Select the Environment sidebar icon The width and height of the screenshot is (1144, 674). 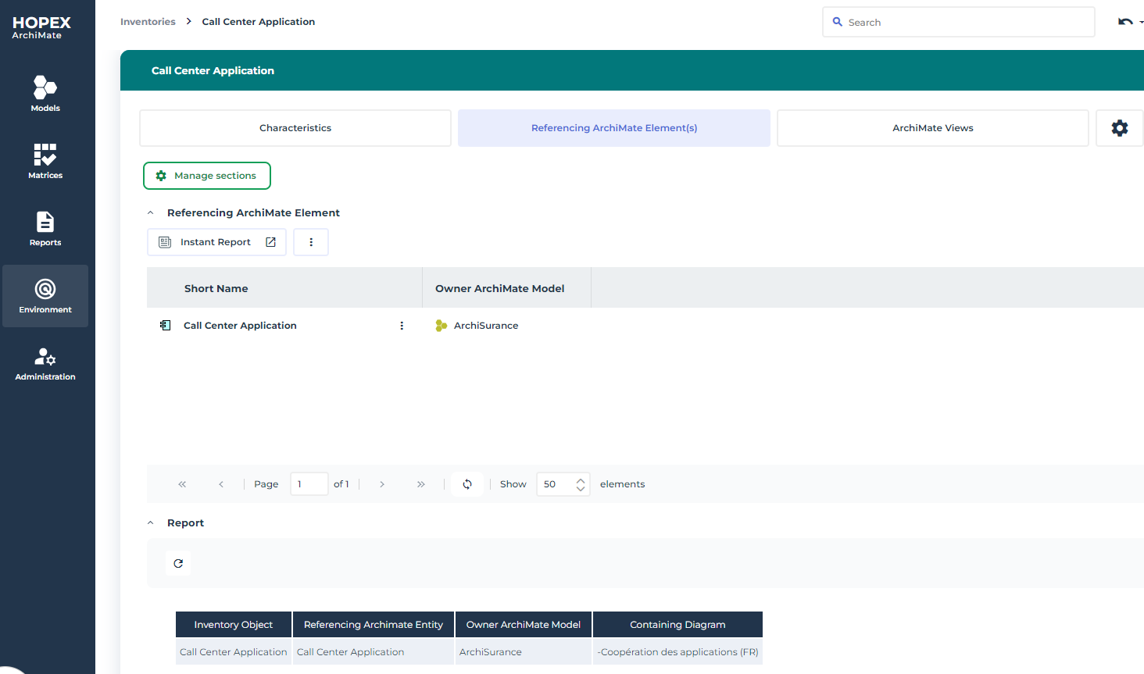pyautogui.click(x=45, y=295)
